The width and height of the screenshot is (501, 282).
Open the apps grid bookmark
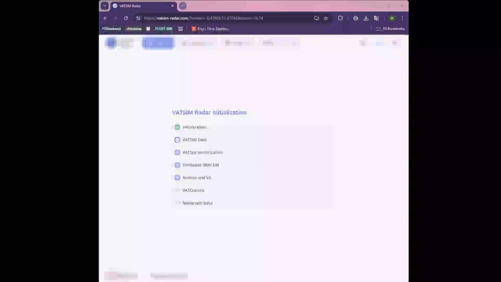point(180,29)
